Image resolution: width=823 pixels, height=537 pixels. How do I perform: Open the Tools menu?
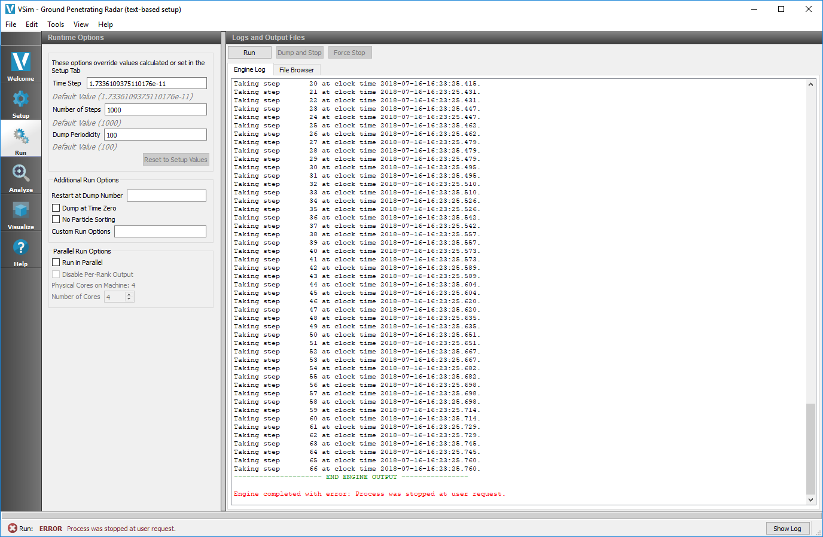pos(56,25)
